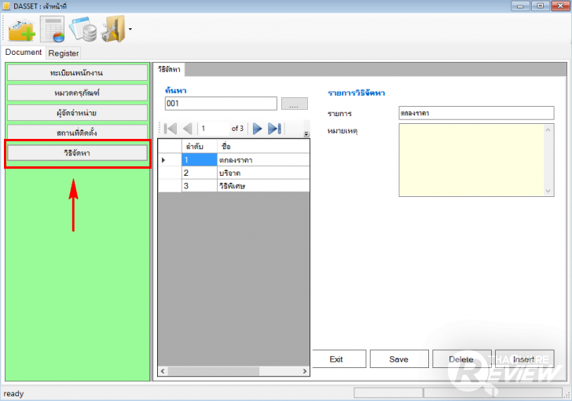
Task: Select the cell with order number 1
Action: [x=200, y=160]
